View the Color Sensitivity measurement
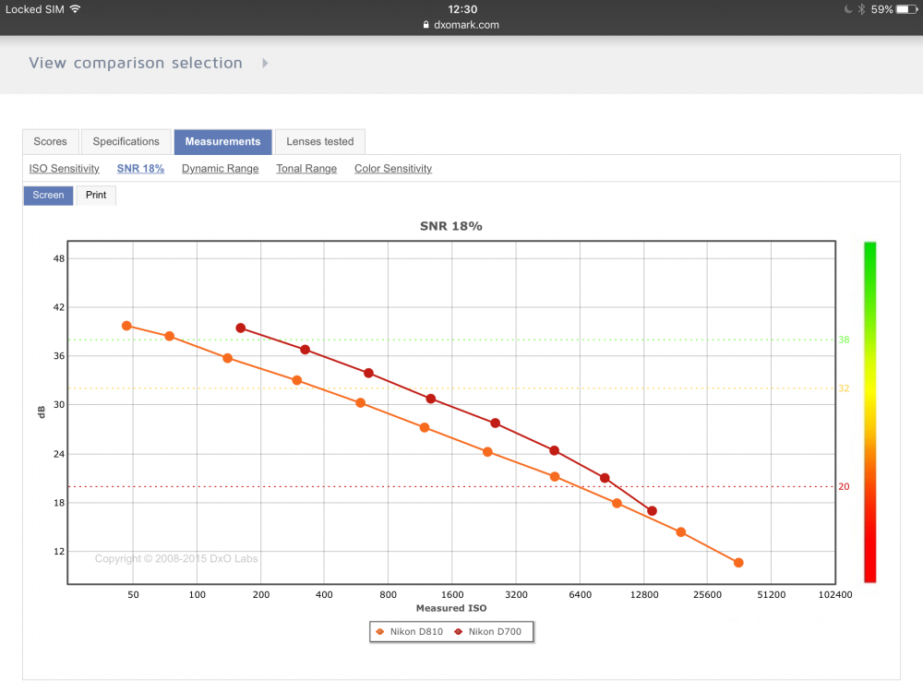Image resolution: width=923 pixels, height=692 pixels. point(392,168)
